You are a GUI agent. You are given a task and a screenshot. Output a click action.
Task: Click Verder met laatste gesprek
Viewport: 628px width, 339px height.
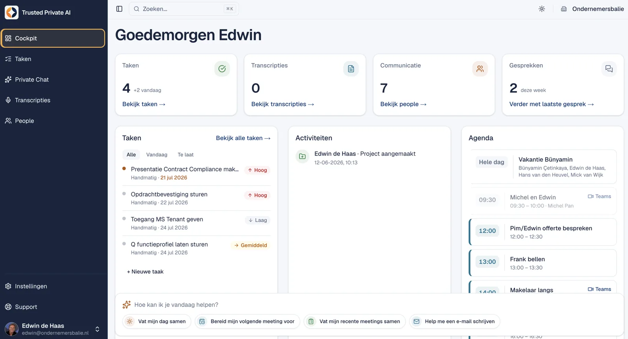pyautogui.click(x=551, y=104)
